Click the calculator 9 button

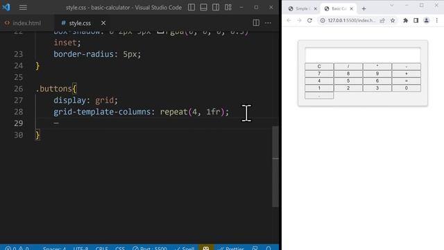pyautogui.click(x=377, y=74)
